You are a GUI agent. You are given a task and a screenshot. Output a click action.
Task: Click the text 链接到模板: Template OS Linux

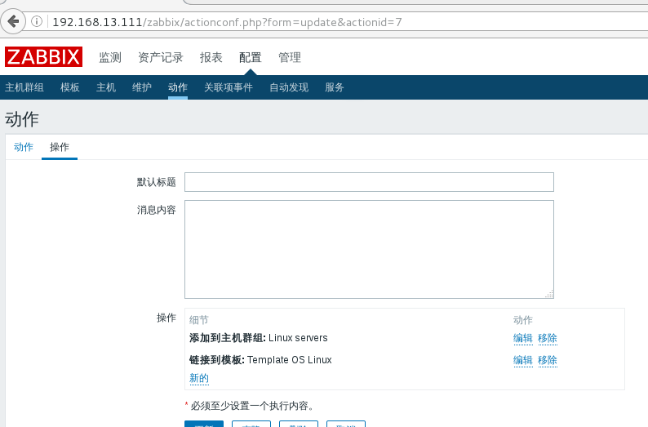pyautogui.click(x=260, y=360)
